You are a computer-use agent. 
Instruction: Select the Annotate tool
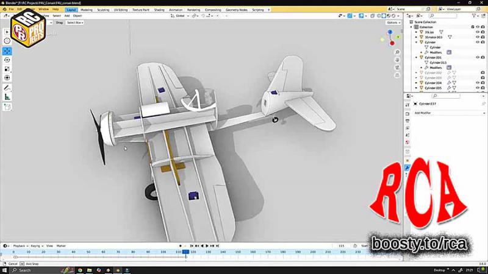coord(7,88)
